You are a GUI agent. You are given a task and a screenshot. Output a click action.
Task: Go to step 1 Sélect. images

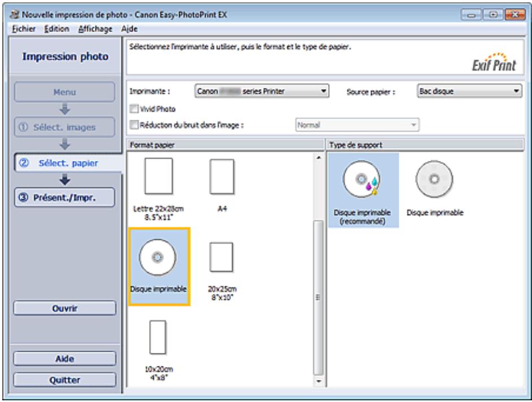point(64,127)
